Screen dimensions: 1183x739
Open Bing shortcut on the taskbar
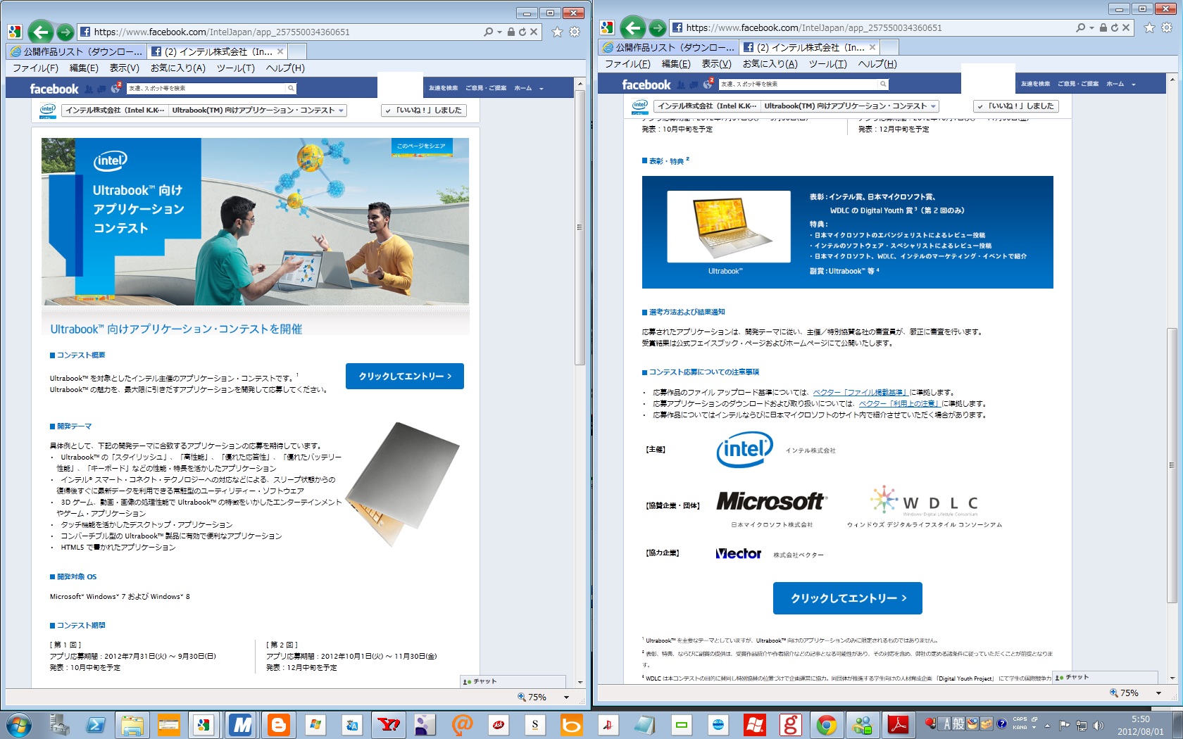[572, 724]
